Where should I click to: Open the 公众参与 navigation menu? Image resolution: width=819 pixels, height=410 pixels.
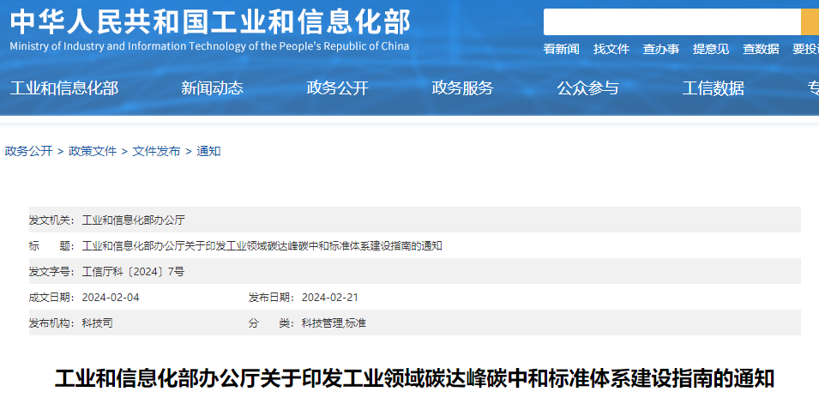click(587, 88)
